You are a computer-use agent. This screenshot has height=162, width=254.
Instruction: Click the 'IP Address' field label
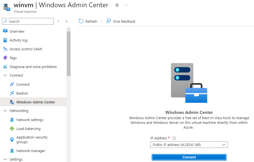[158, 138]
